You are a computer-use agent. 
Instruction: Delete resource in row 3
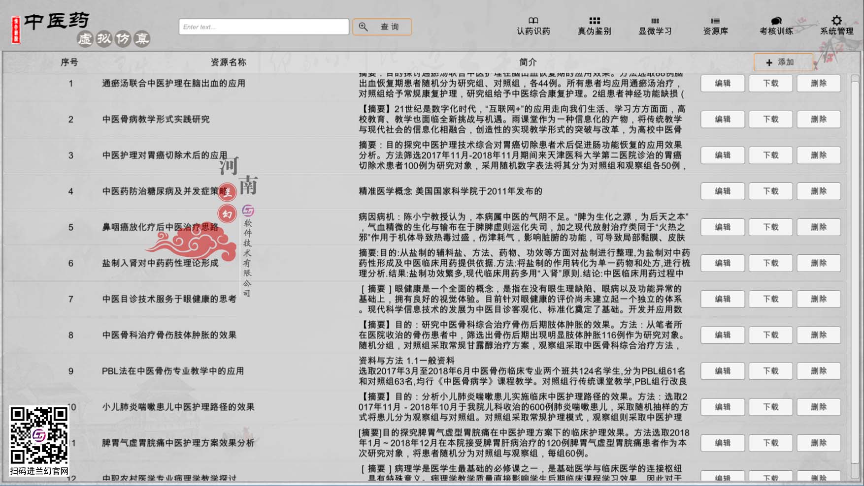tap(818, 155)
